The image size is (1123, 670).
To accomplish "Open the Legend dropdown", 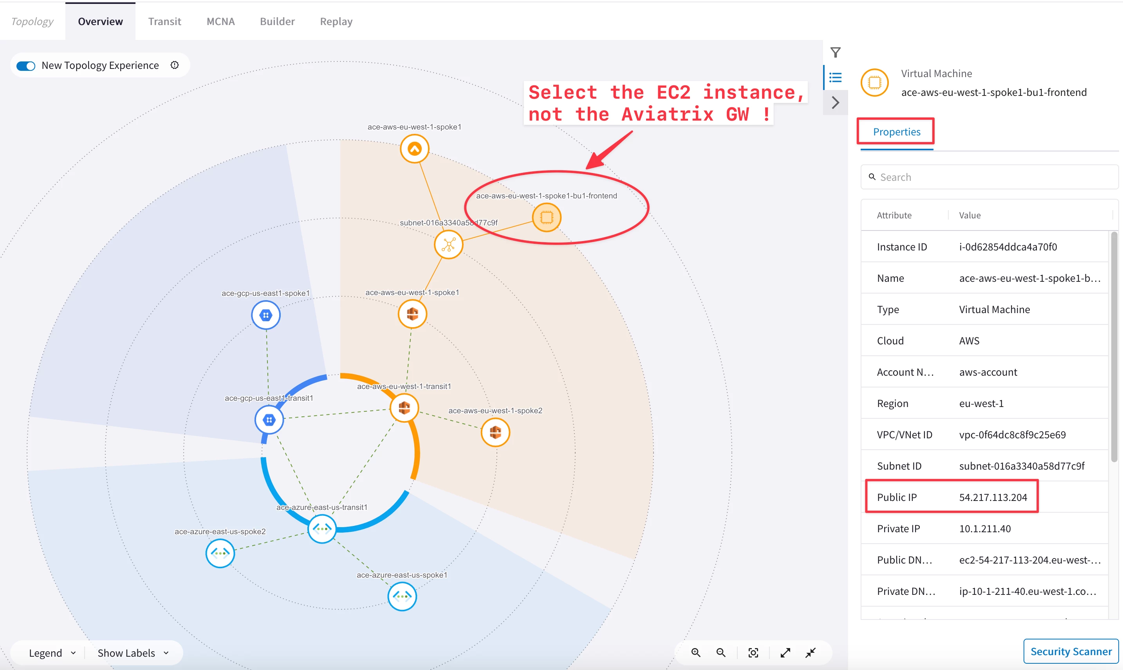I will pos(52,653).
